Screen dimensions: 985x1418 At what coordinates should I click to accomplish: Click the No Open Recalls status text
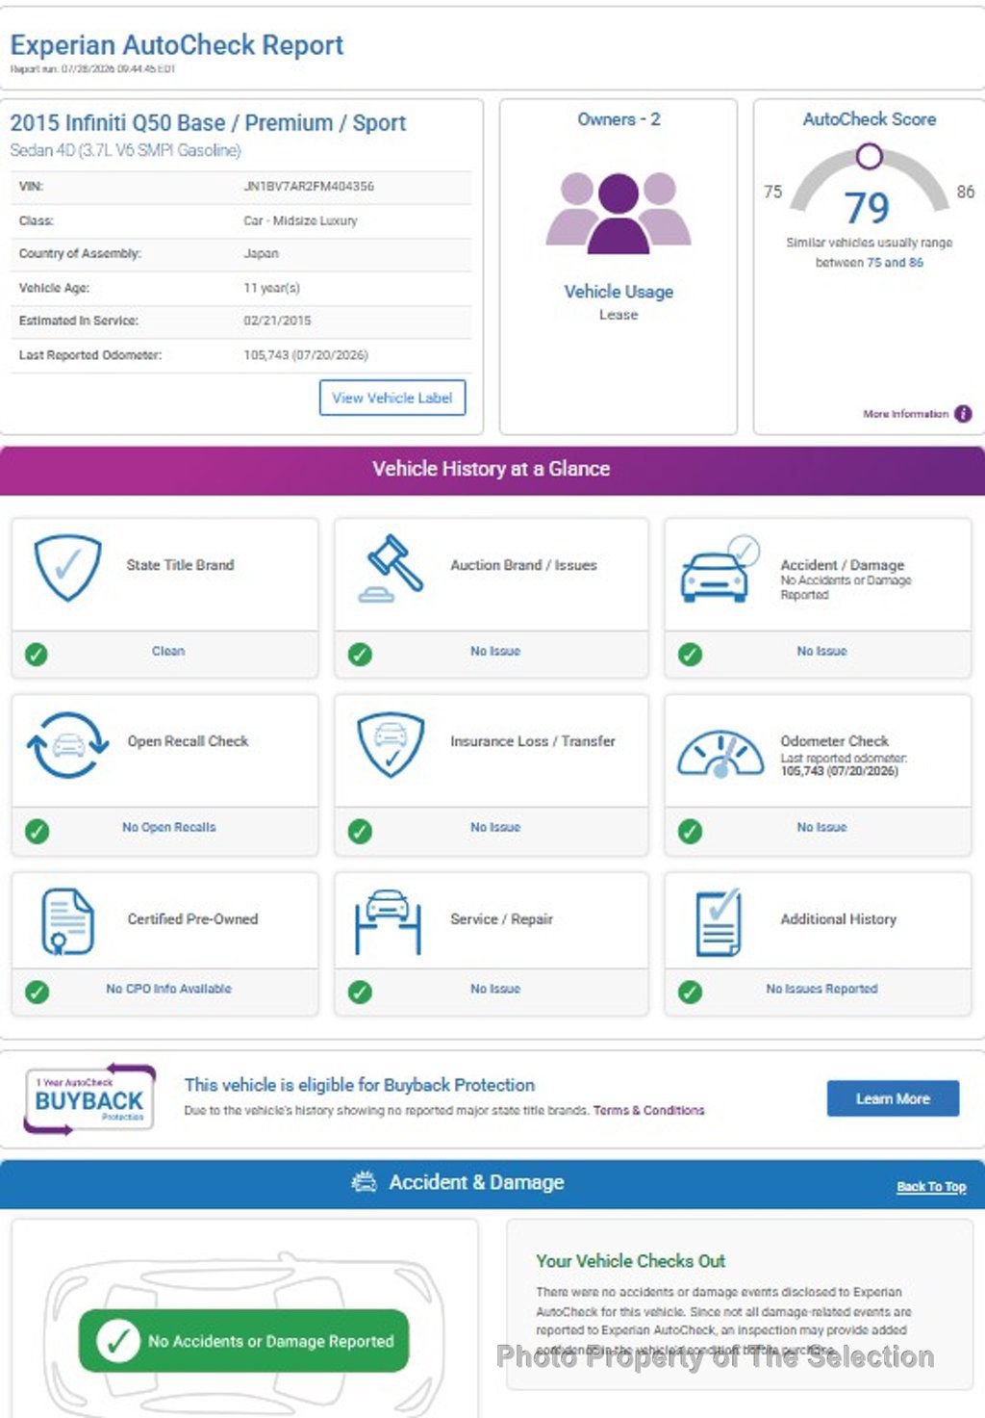click(169, 828)
